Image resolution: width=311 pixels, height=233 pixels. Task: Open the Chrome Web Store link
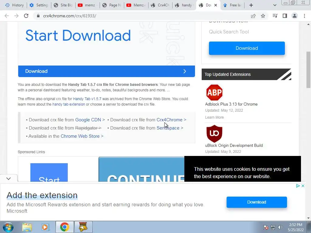[80, 136]
